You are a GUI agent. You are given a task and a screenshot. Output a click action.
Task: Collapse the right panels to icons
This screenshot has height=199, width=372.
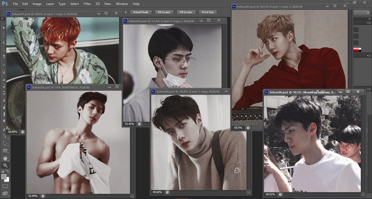369,19
